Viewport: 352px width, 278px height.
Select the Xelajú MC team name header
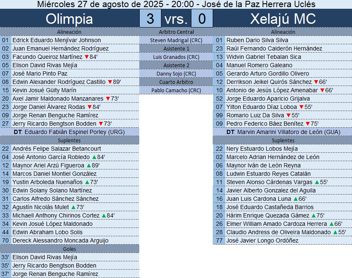pos(283,19)
